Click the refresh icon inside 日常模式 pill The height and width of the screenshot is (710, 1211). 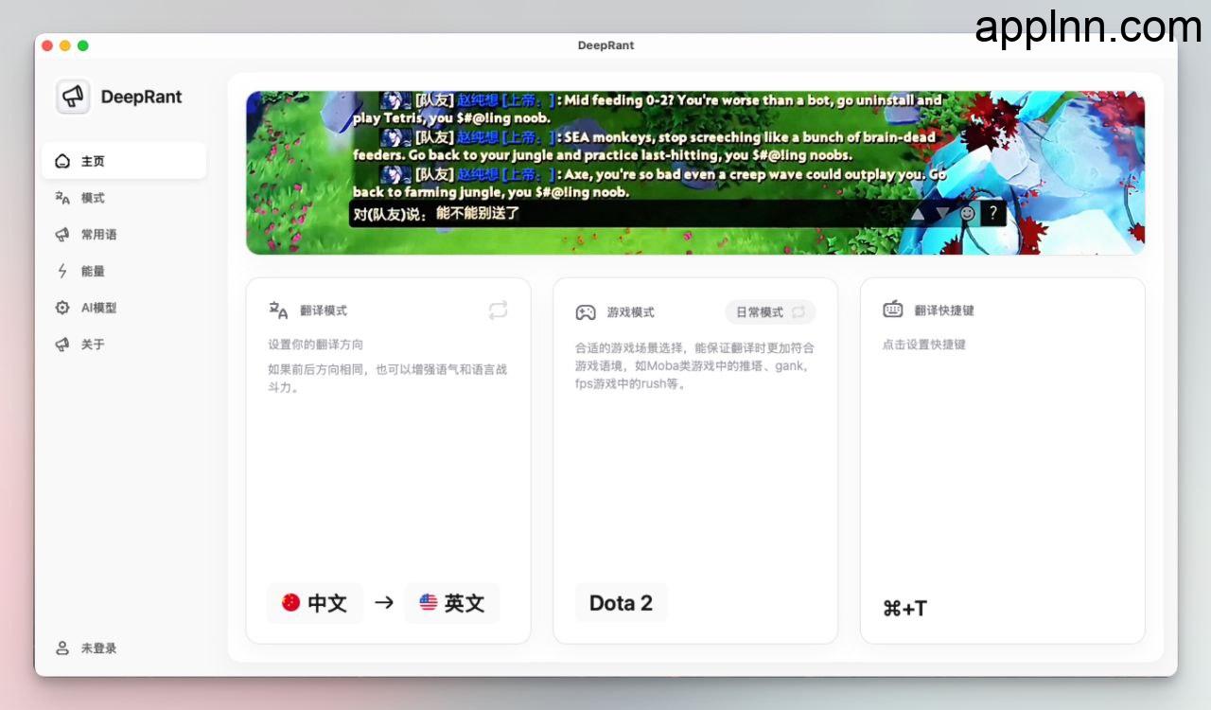(x=799, y=311)
